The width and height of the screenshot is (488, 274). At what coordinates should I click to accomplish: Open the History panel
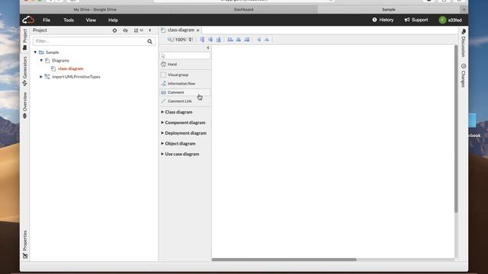click(x=383, y=20)
